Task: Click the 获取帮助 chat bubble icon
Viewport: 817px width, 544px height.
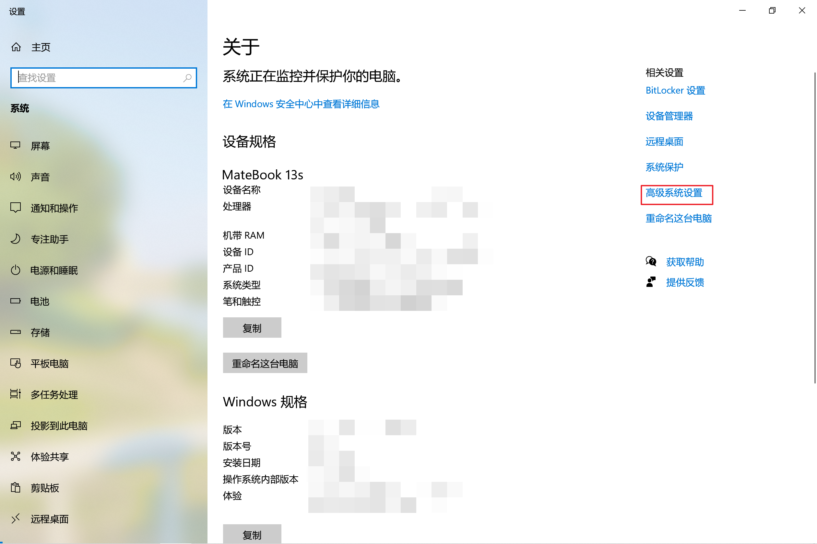Action: (651, 261)
